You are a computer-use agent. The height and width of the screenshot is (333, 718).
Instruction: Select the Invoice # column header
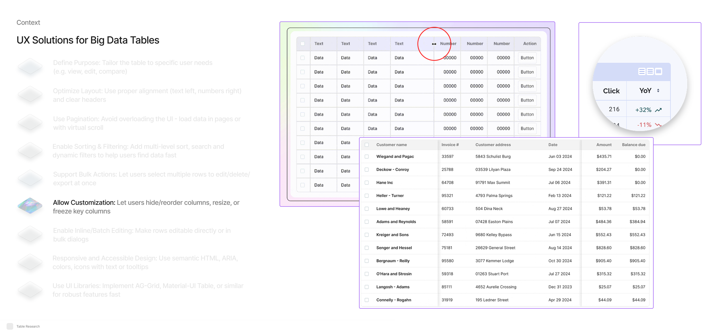(450, 145)
